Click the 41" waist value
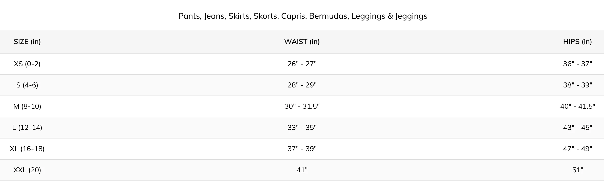The image size is (604, 185). [x=302, y=170]
